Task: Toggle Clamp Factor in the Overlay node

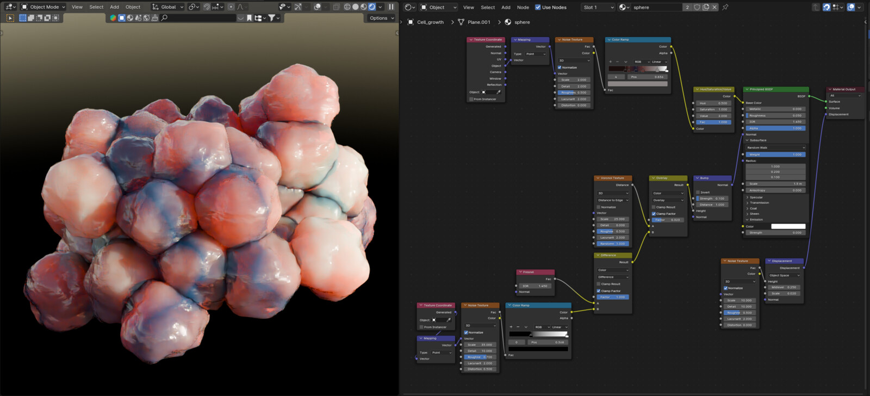Action: [654, 214]
